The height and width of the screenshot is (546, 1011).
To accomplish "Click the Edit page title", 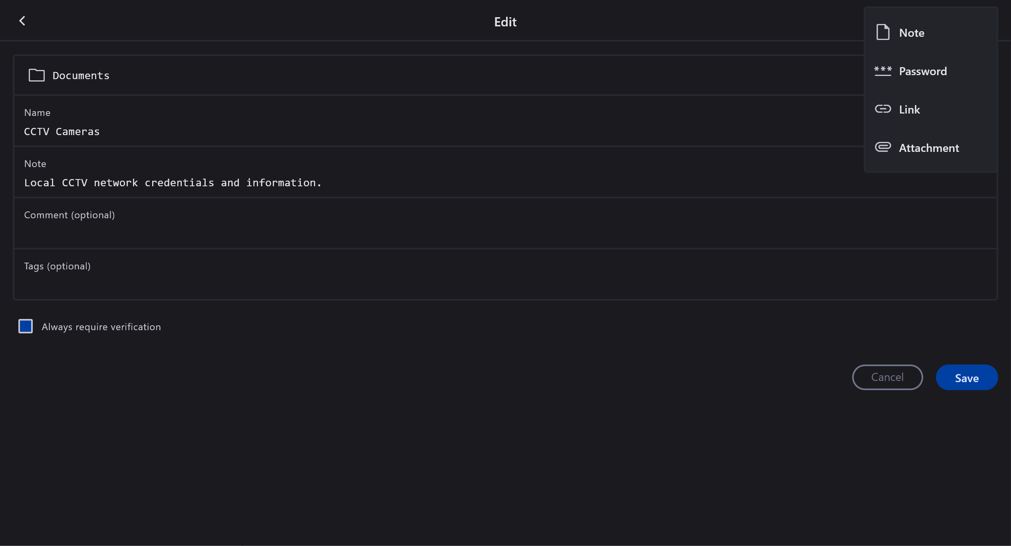I will click(x=505, y=22).
